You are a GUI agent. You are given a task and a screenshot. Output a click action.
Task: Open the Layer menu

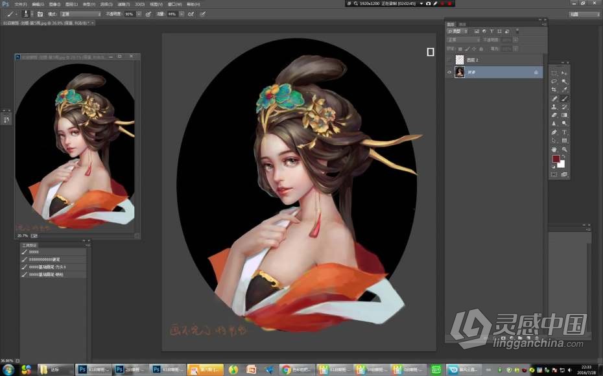tap(71, 5)
